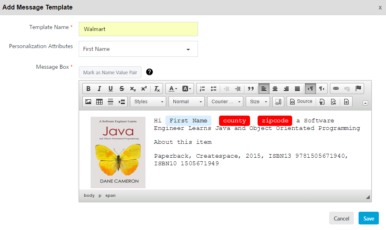This screenshot has width=386, height=230.
Task: Select the span element in the path bar
Action: 110,195
